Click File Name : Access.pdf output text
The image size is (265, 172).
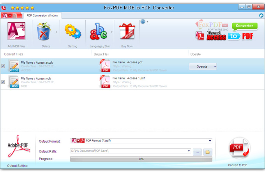pyautogui.click(x=127, y=63)
